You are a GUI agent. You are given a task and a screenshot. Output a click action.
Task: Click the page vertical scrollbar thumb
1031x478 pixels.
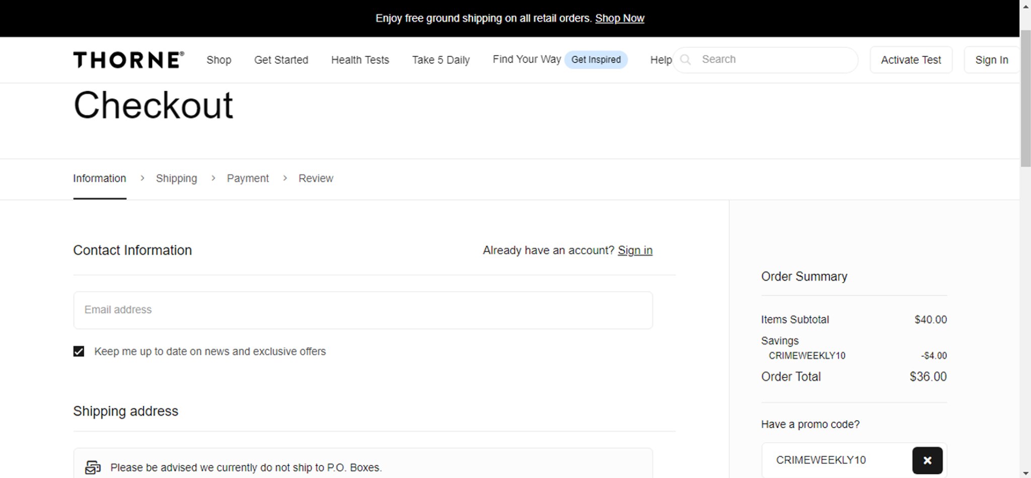[x=1025, y=98]
